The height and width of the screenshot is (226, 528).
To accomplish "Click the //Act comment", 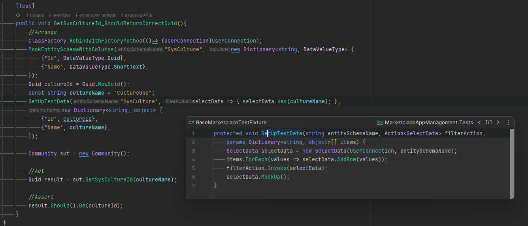I will pyautogui.click(x=36, y=171).
